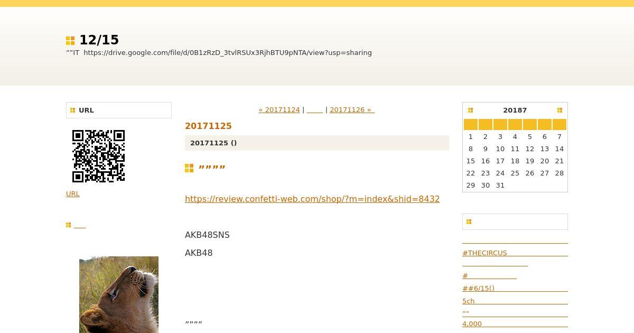The height and width of the screenshot is (333, 634).
Task: Select day 25 in the calendar
Action: [x=515, y=173]
